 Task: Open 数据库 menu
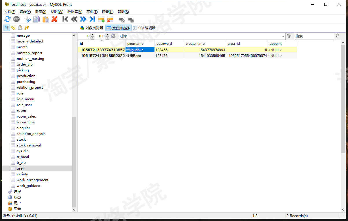coord(75,12)
